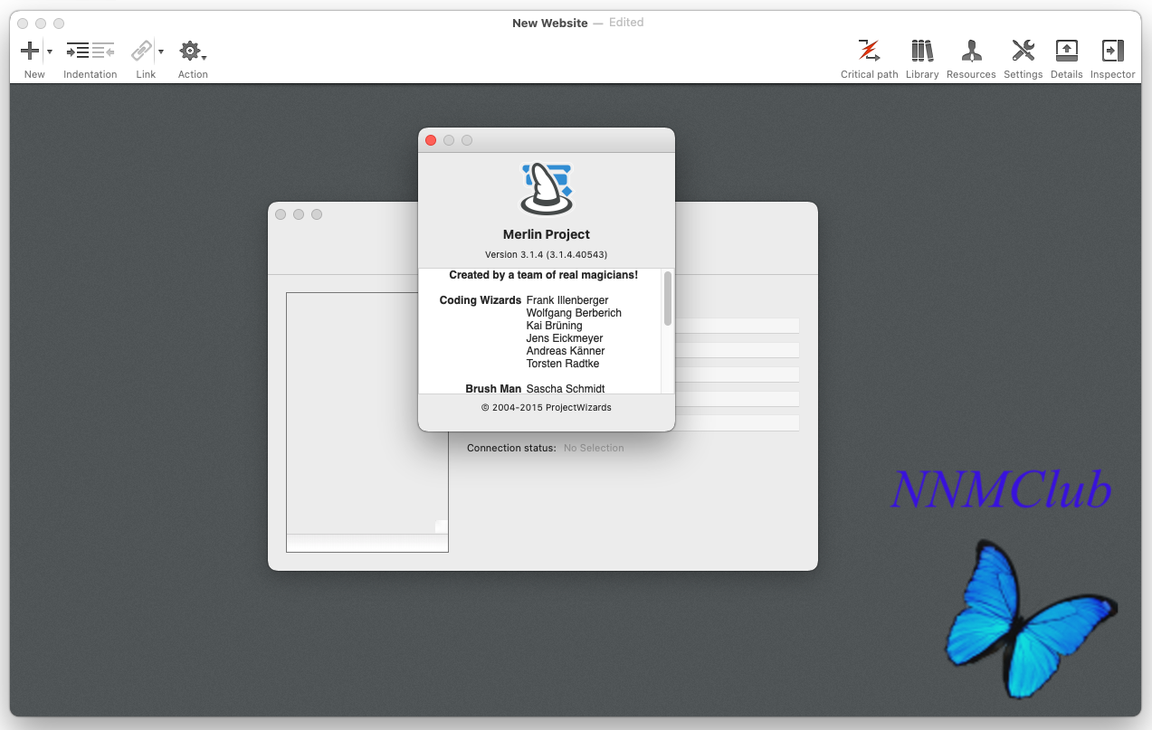This screenshot has width=1152, height=730.
Task: Click version text 3.1.4 (3.1.4.40543)
Action: point(546,255)
